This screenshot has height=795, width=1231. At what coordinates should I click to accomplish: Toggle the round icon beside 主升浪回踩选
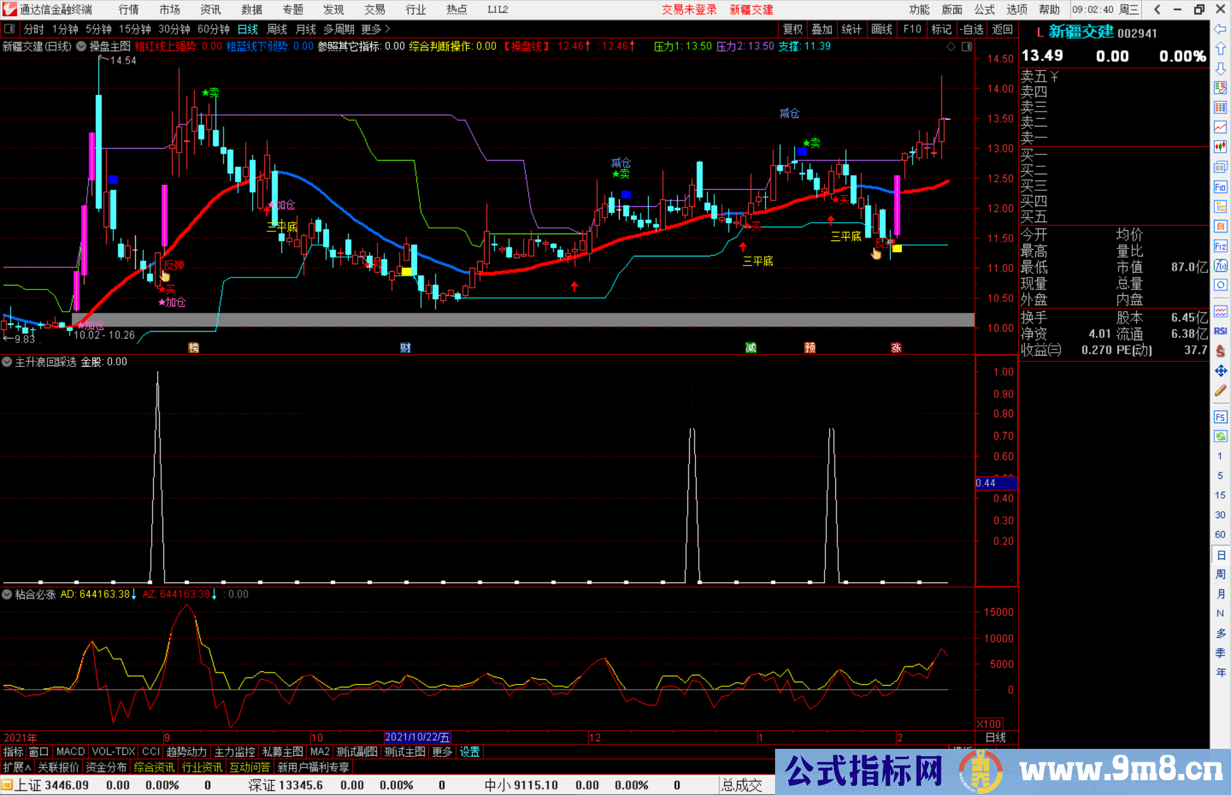click(x=7, y=362)
